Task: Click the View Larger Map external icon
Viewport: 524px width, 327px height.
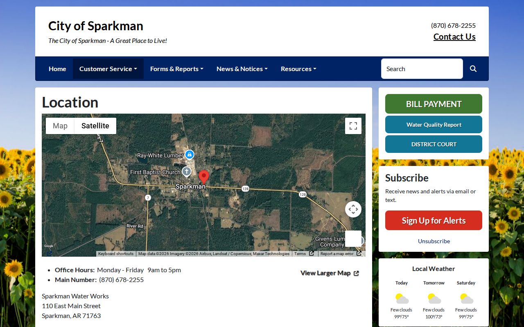Action: point(356,273)
